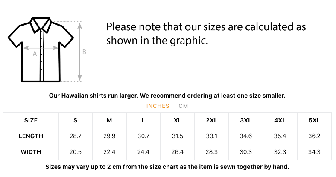Image resolution: width=336 pixels, height=177 pixels.
Task: Select the S size column header
Action: pyautogui.click(x=76, y=120)
